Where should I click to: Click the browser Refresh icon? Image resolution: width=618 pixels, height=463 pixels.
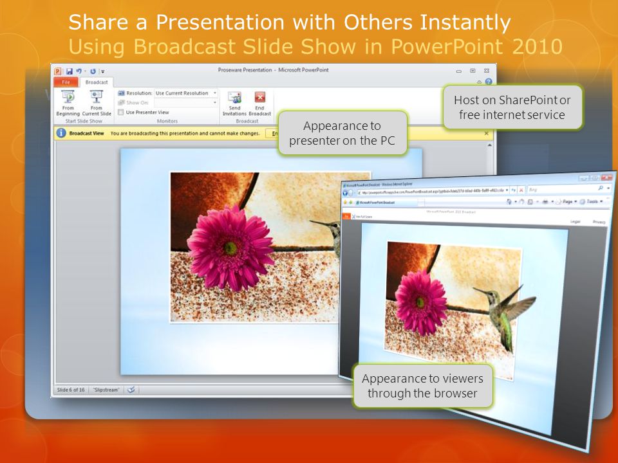pyautogui.click(x=513, y=190)
